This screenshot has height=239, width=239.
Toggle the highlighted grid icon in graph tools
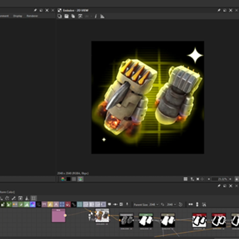pyautogui.click(x=34, y=198)
